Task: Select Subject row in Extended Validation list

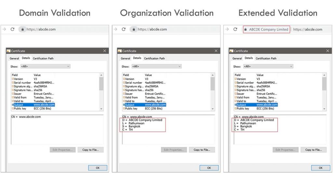Action: tap(256, 105)
